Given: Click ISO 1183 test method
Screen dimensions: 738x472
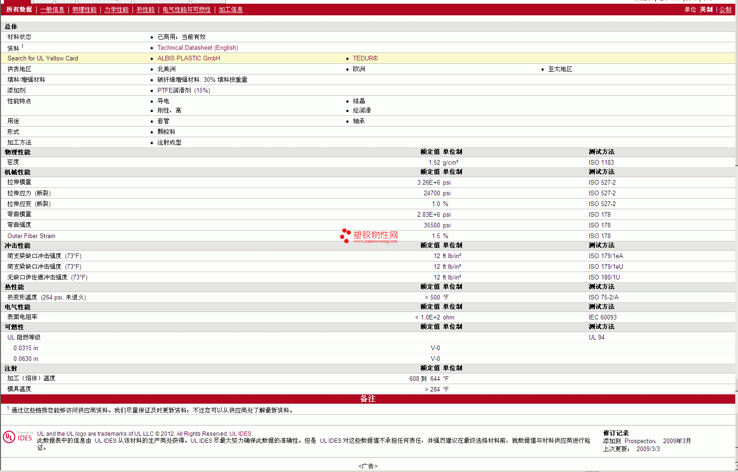Looking at the screenshot, I should (x=601, y=162).
